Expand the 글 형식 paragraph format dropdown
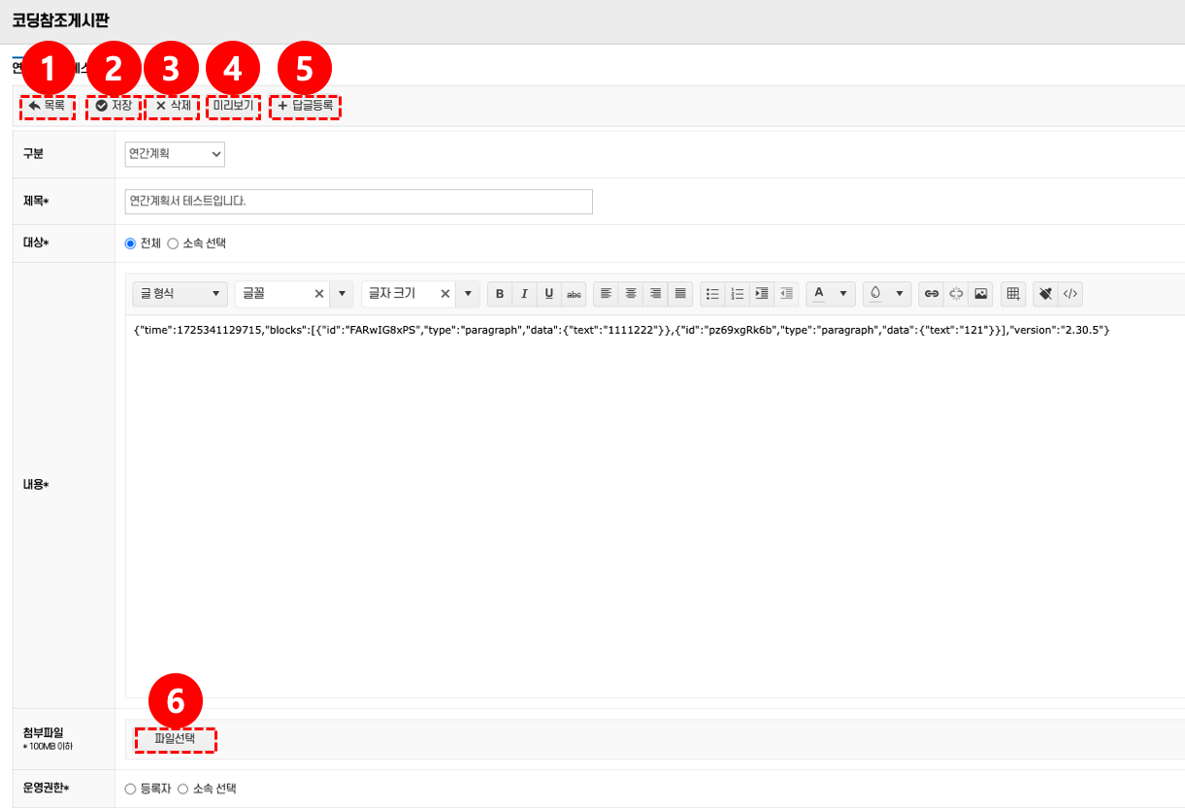Image resolution: width=1185 pixels, height=808 pixels. (181, 294)
